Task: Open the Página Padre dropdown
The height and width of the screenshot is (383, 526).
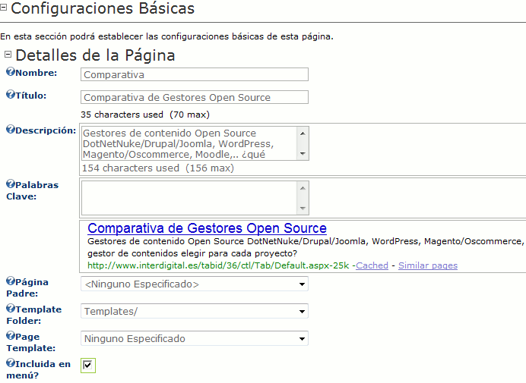Action: [195, 284]
